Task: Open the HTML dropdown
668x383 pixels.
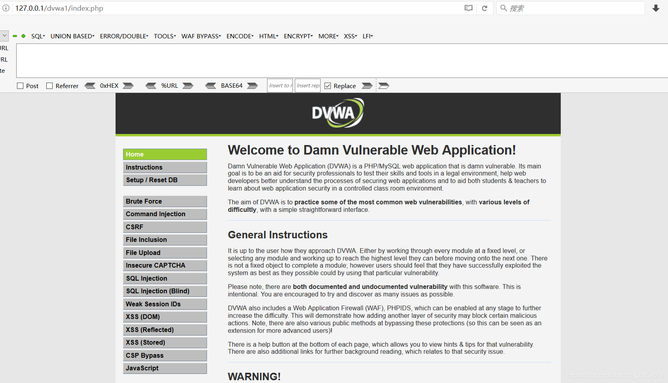Action: (x=269, y=36)
